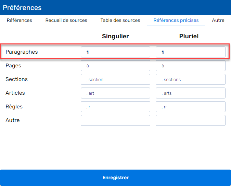The image size is (231, 186).
Task: Click the Paragraphes row label
Action: [x=22, y=52]
